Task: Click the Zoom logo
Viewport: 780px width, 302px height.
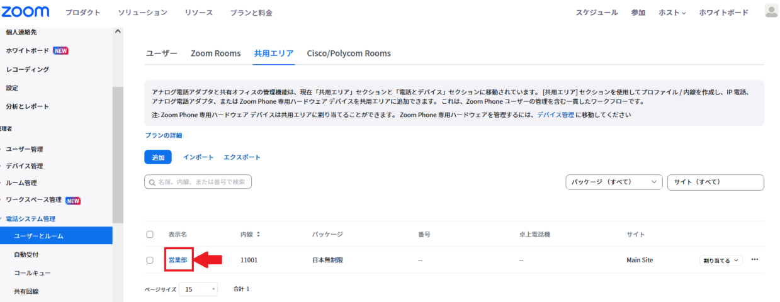Action: (x=25, y=11)
